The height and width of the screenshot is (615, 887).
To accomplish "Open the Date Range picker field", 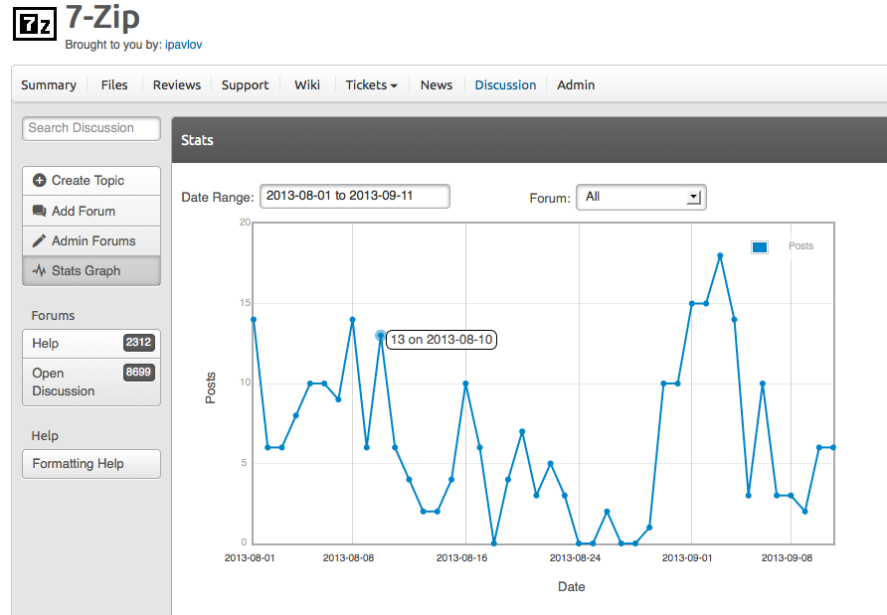I will pos(354,196).
